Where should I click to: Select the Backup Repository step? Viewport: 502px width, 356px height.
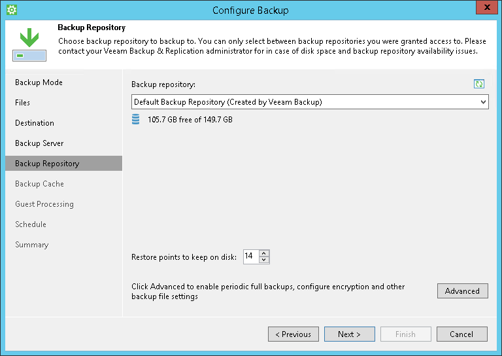[47, 164]
